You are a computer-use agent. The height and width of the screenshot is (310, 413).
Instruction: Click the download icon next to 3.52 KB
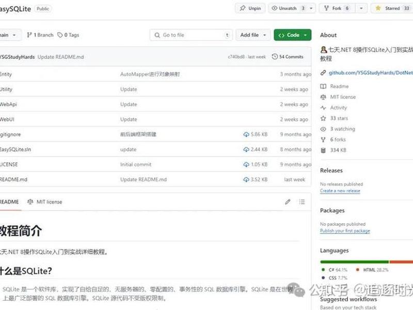tap(246, 179)
